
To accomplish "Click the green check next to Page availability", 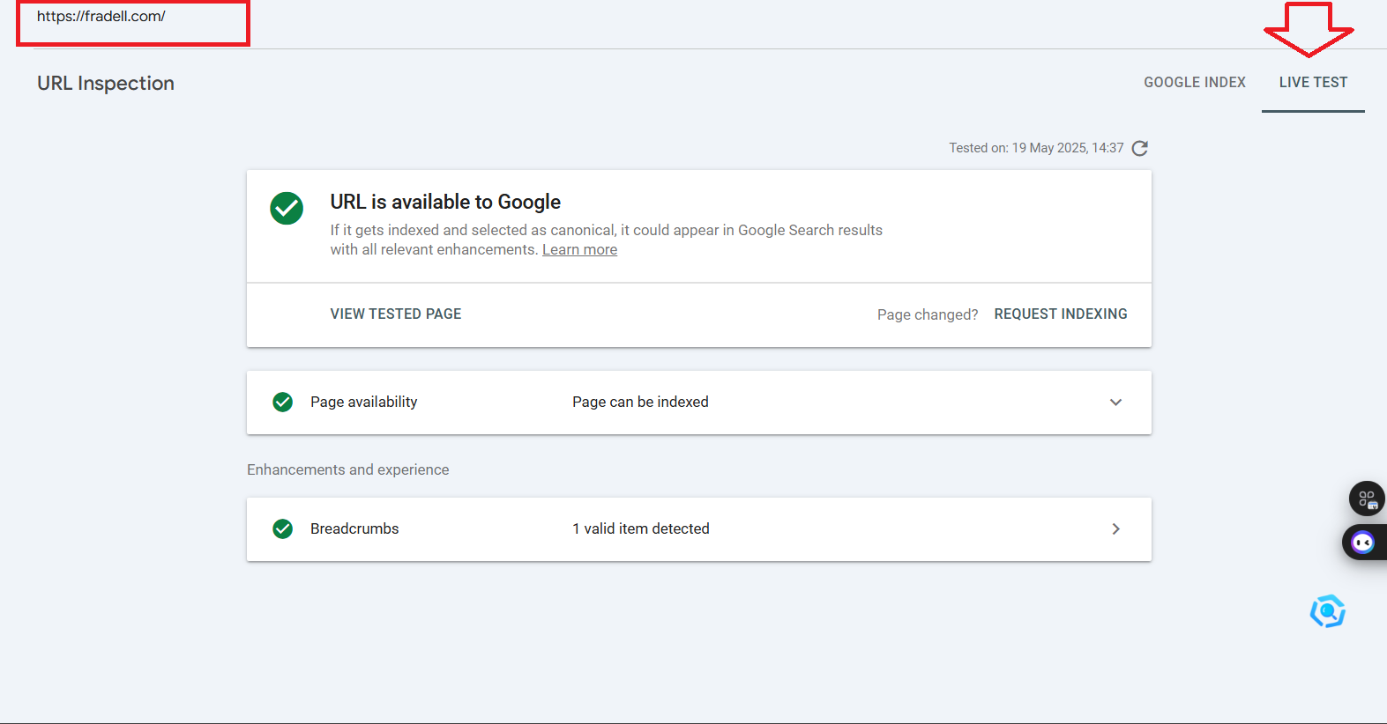I will click(283, 403).
